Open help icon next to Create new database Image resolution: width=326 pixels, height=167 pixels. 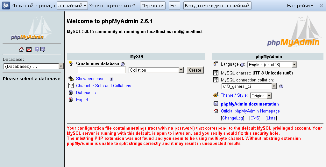coord(123,64)
